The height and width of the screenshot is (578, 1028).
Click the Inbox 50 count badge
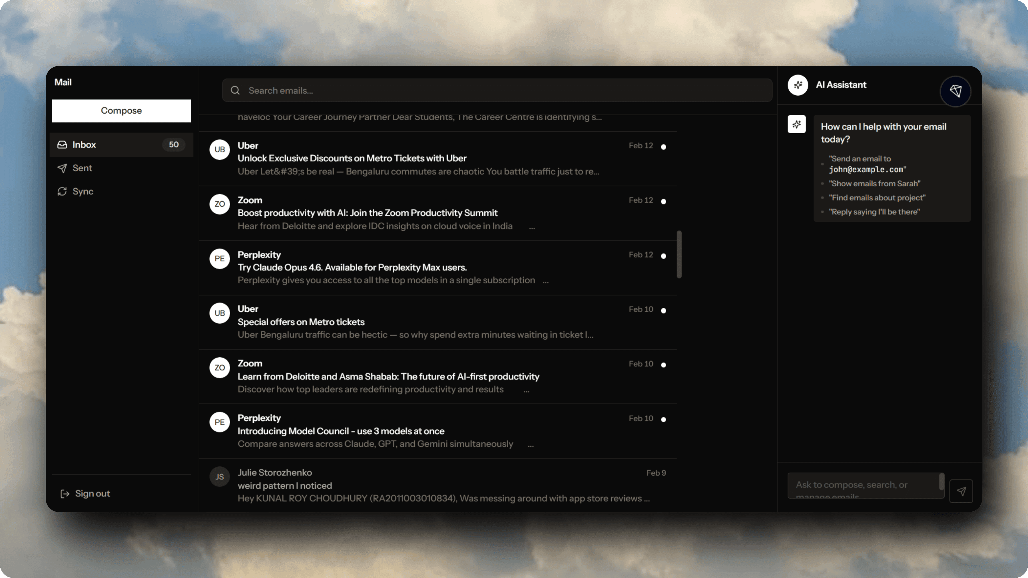coord(173,144)
